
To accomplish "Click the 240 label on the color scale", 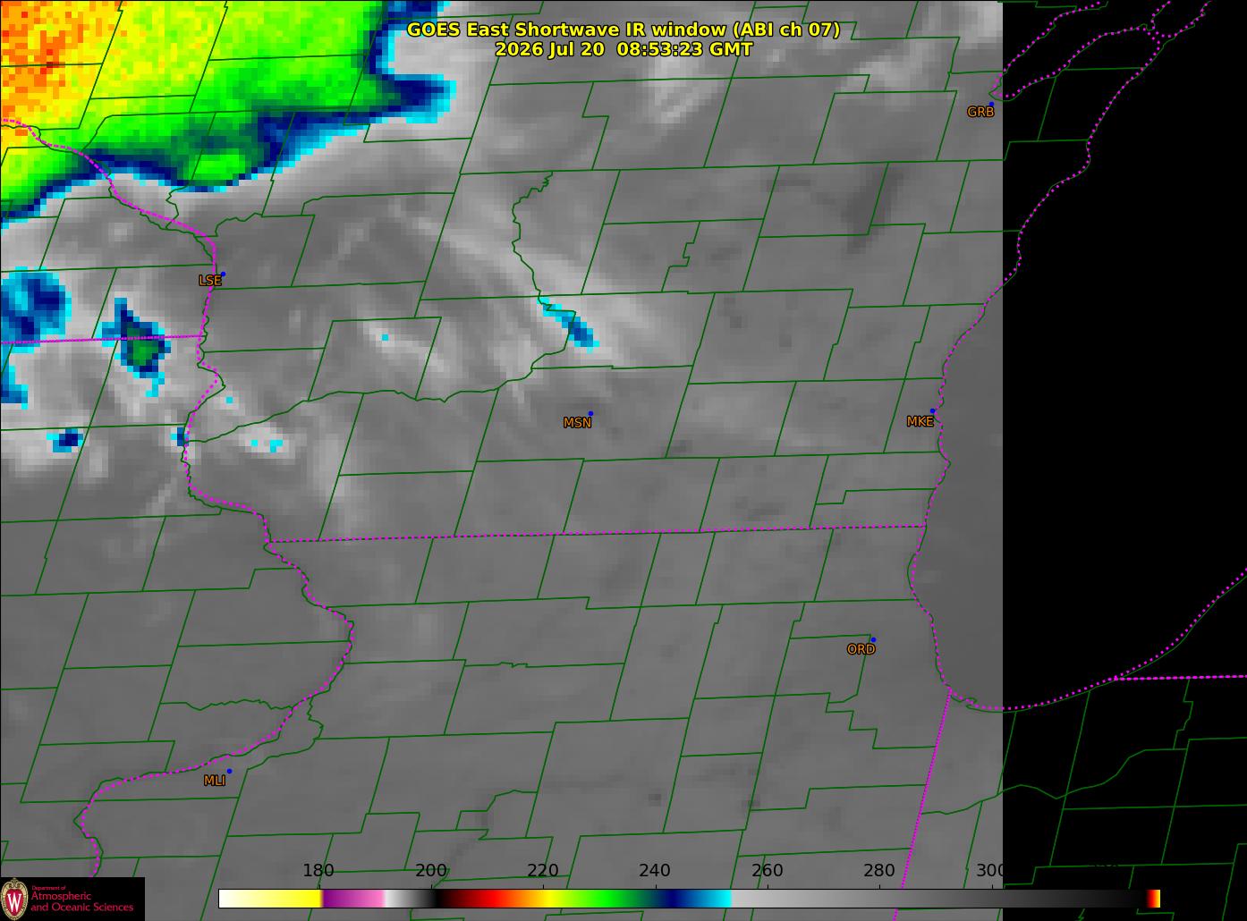I will click(x=655, y=871).
